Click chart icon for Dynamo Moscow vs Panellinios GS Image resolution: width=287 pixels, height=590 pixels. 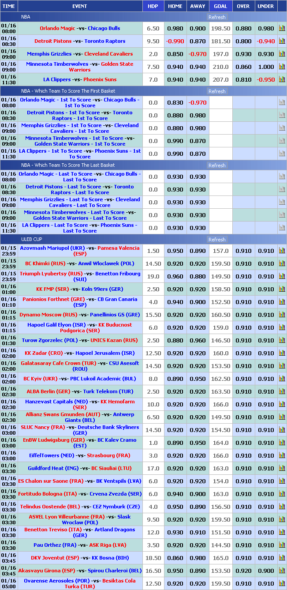coord(282,315)
